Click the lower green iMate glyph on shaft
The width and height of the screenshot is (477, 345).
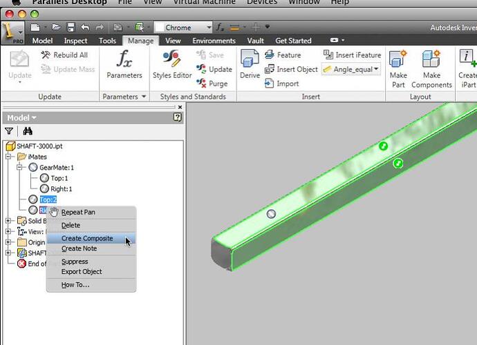[398, 164]
